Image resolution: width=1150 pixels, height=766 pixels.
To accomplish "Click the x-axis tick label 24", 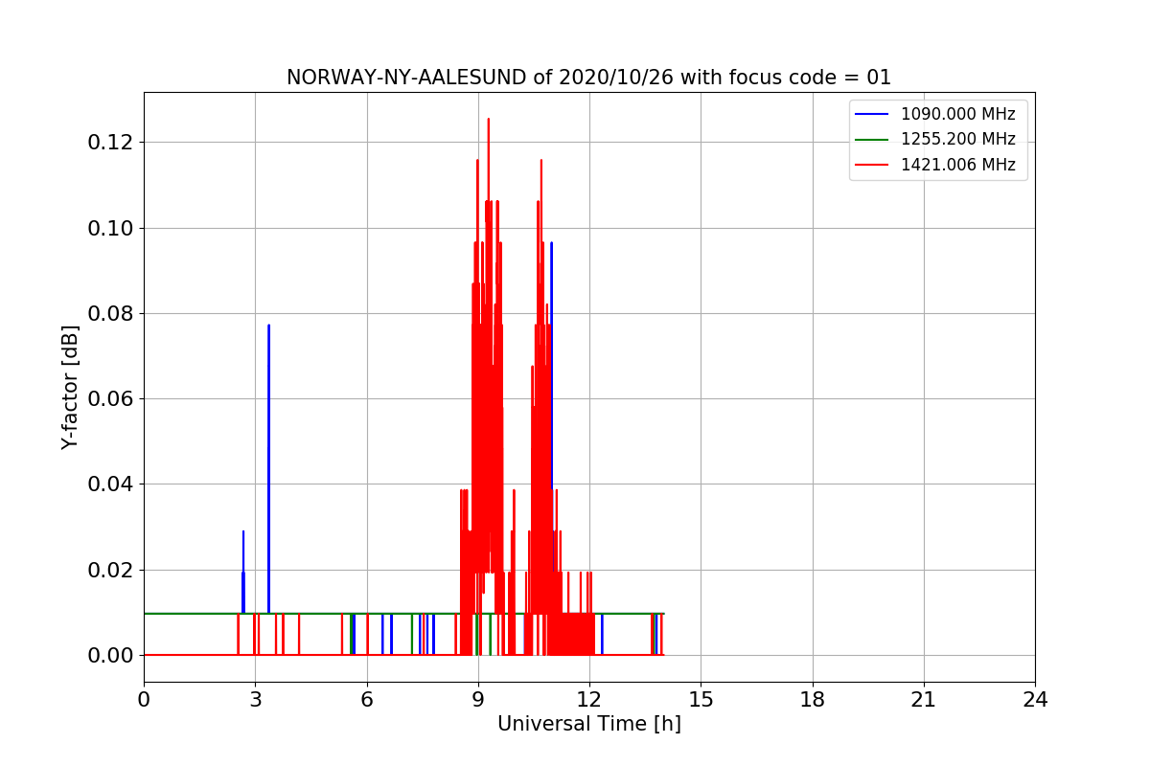I will coord(1035,700).
